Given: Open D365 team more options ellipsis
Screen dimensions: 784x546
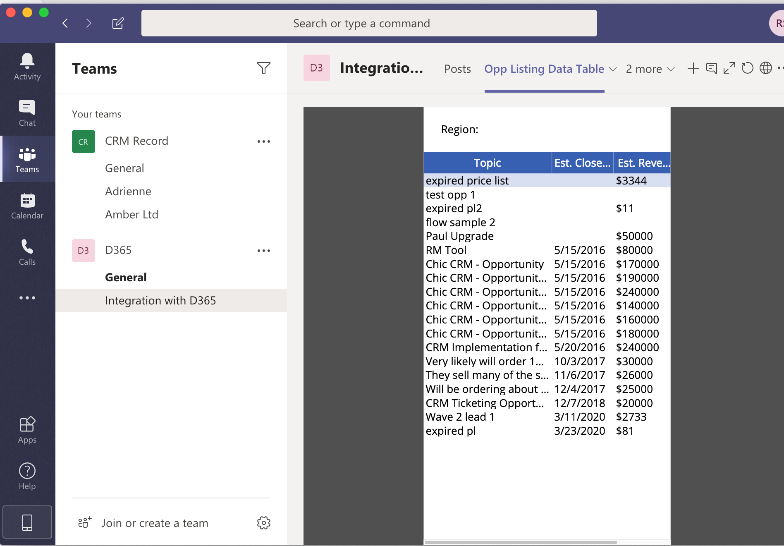Looking at the screenshot, I should click(263, 251).
